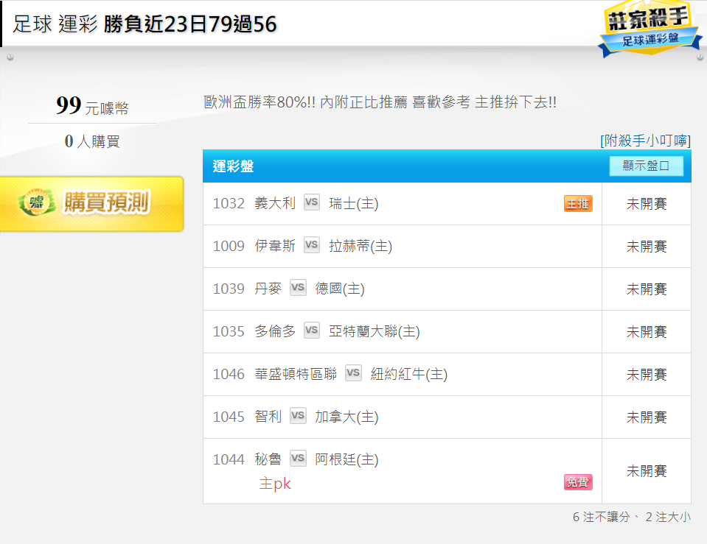Click match number 1009

(229, 247)
